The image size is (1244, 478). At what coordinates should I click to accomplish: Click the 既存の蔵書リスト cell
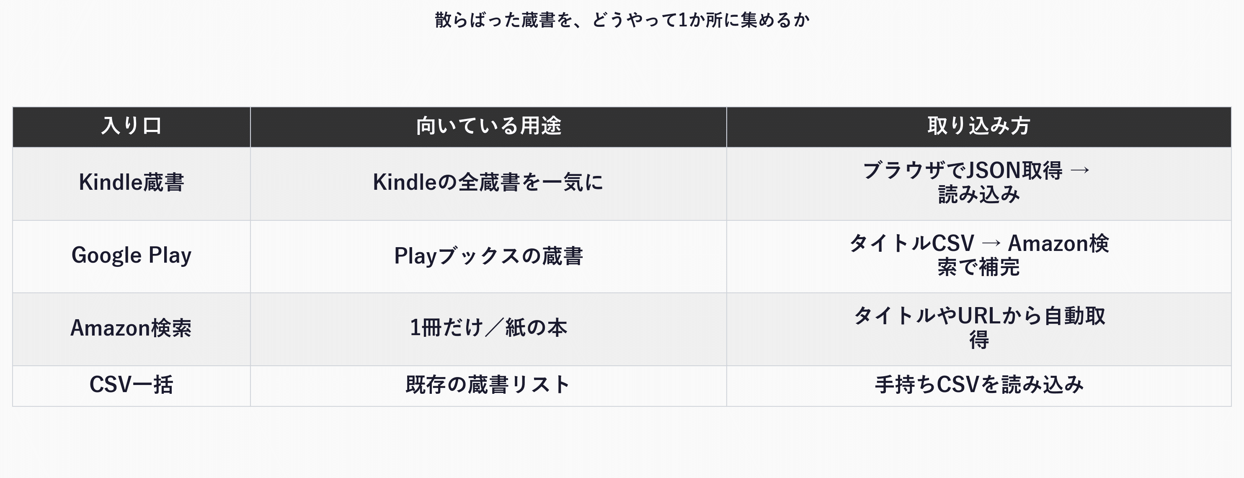click(x=488, y=386)
